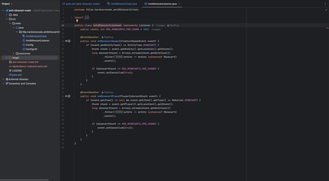Click the orange target folder icon
This screenshot has height=181, width=329.
coord(10,58)
